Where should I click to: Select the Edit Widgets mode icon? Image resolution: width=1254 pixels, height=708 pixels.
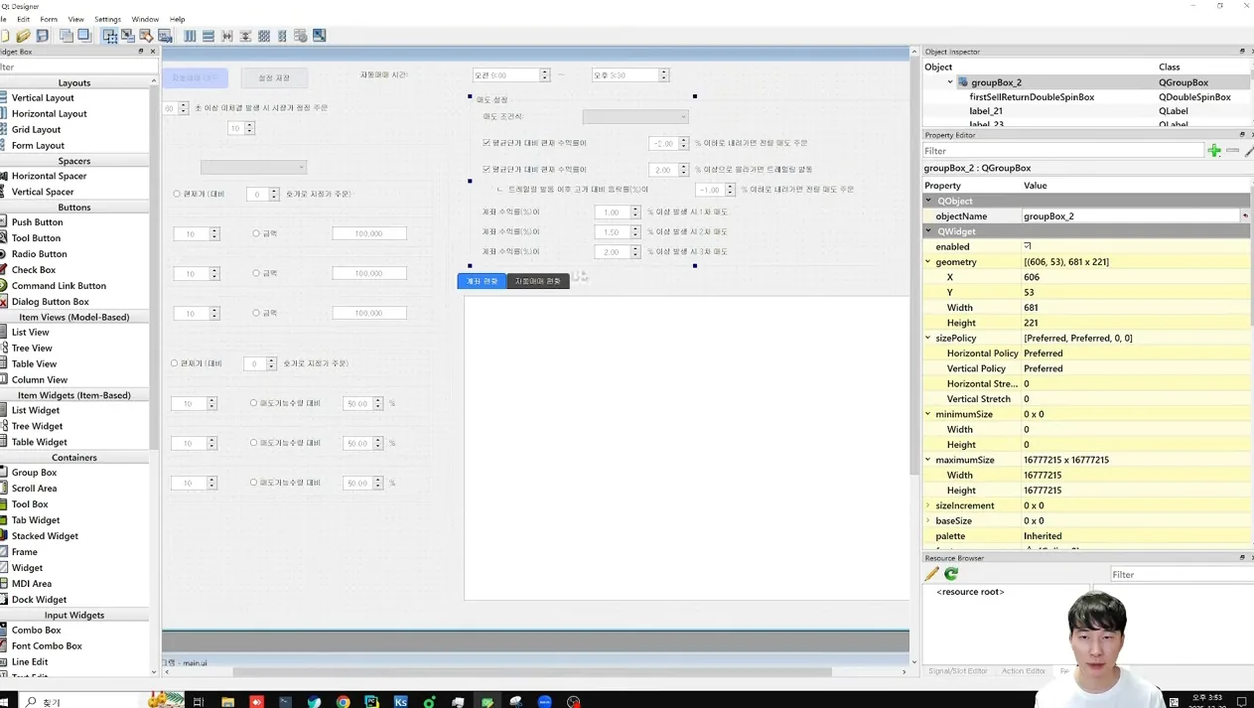[x=110, y=36]
